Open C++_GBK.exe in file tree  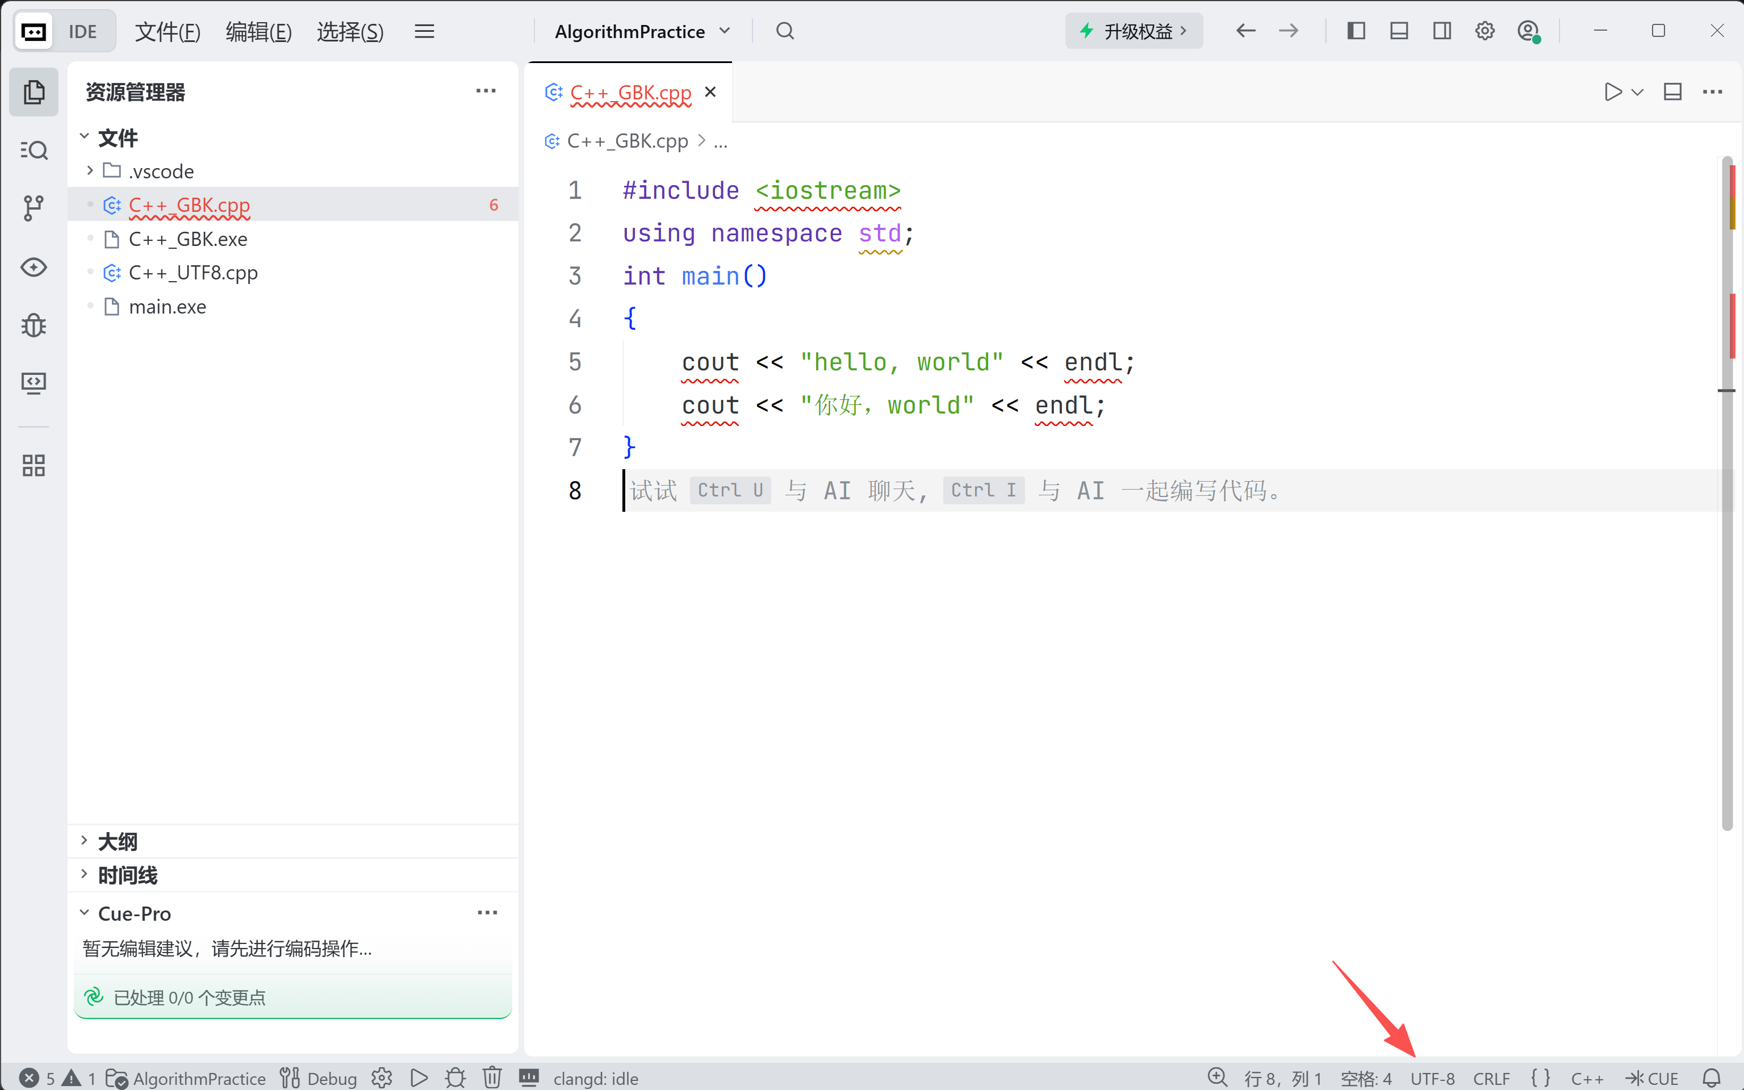coord(292,239)
